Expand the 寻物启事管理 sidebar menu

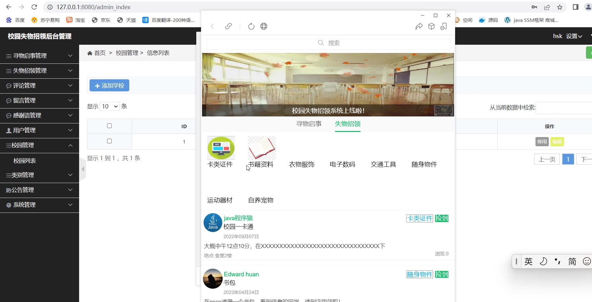[39, 56]
